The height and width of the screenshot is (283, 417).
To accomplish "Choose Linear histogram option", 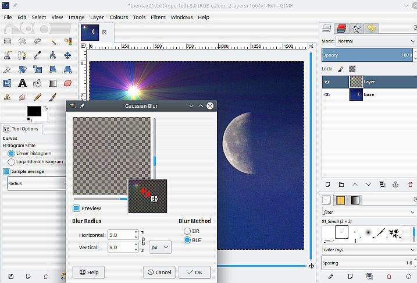I will (11, 153).
